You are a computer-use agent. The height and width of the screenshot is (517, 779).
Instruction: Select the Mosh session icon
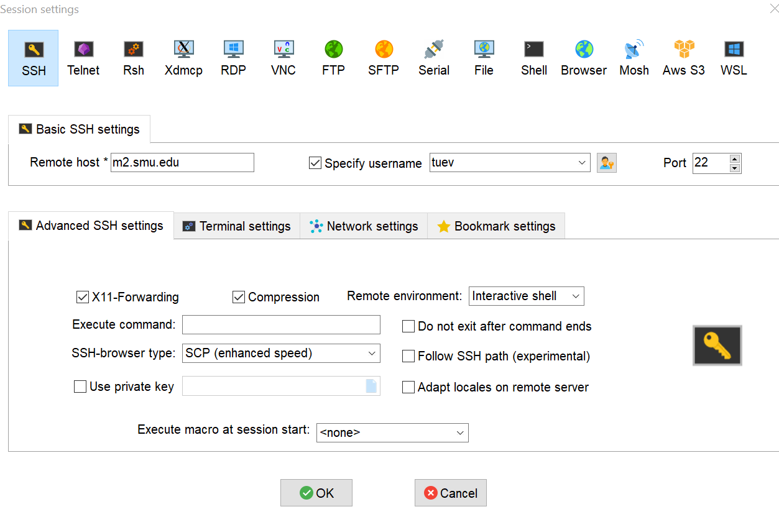pyautogui.click(x=634, y=58)
